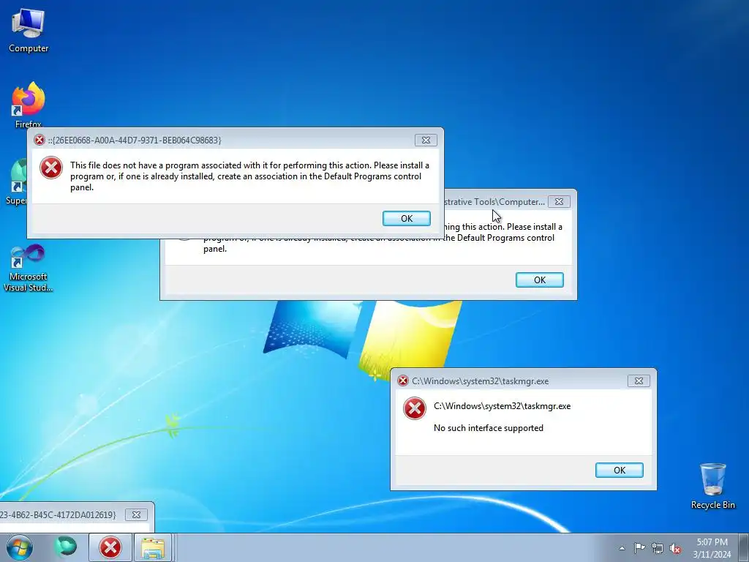Select the red error dialog taskbar button
Viewport: 749px width, 562px height.
pyautogui.click(x=110, y=547)
